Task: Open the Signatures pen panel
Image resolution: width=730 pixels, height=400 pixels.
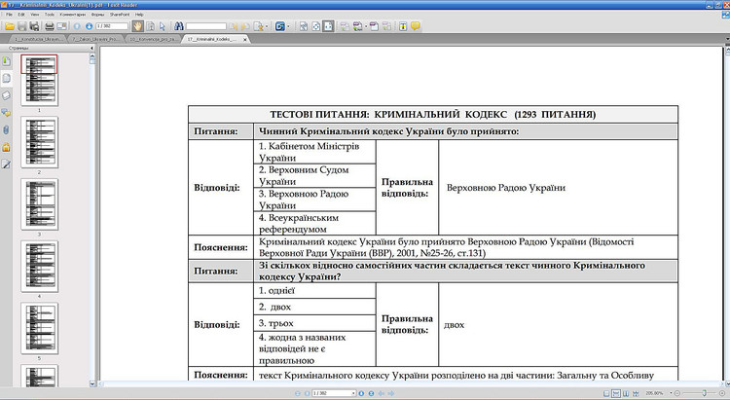Action: [6, 164]
